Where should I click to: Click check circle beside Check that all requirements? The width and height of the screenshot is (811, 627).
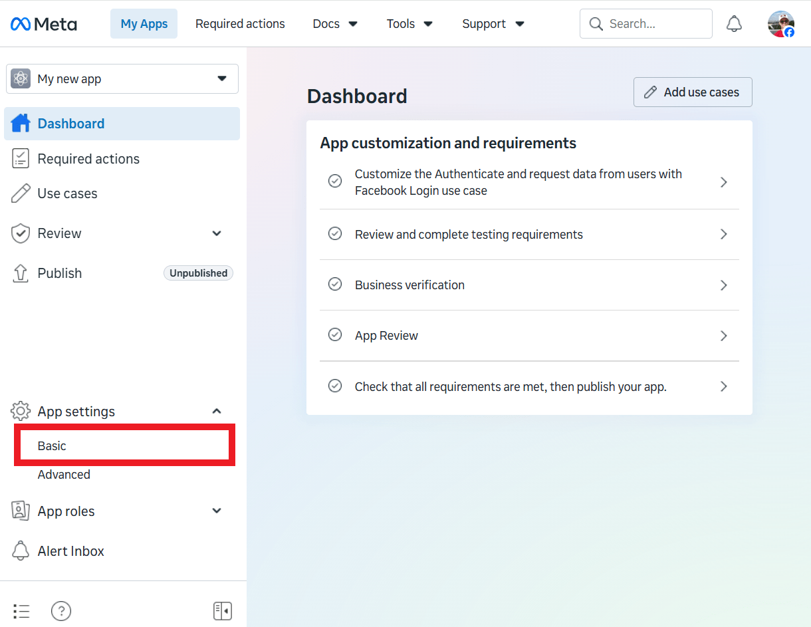click(x=335, y=386)
